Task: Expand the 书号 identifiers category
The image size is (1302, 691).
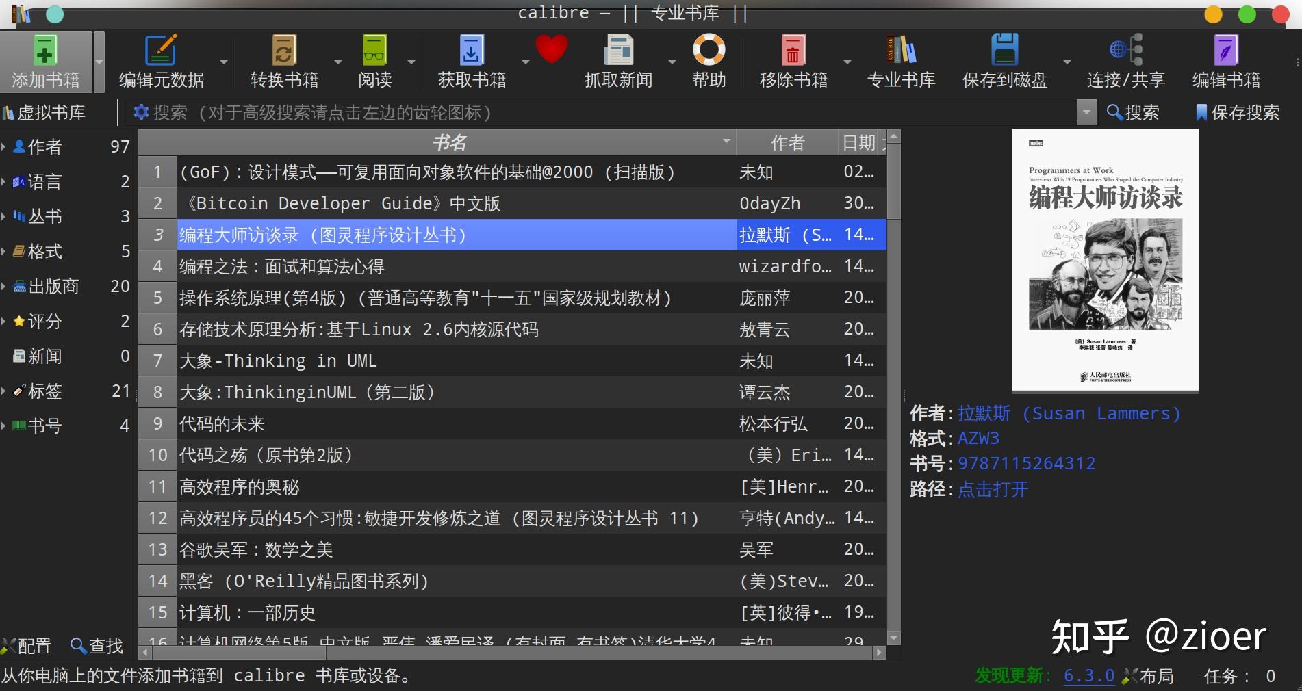Action: pyautogui.click(x=4, y=426)
